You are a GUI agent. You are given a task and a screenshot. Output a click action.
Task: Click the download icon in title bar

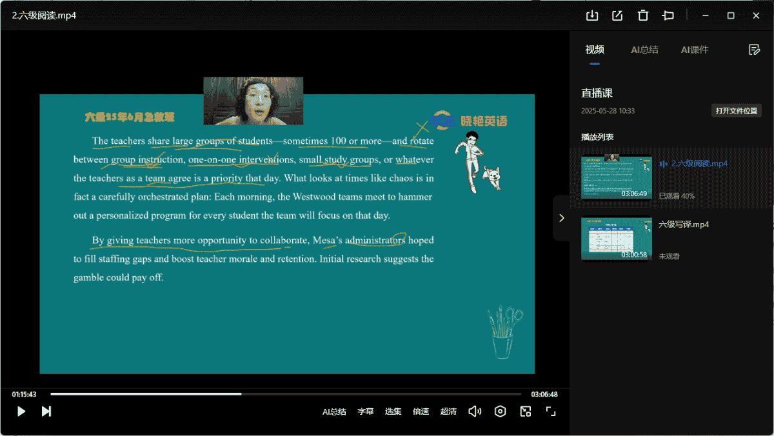[591, 15]
